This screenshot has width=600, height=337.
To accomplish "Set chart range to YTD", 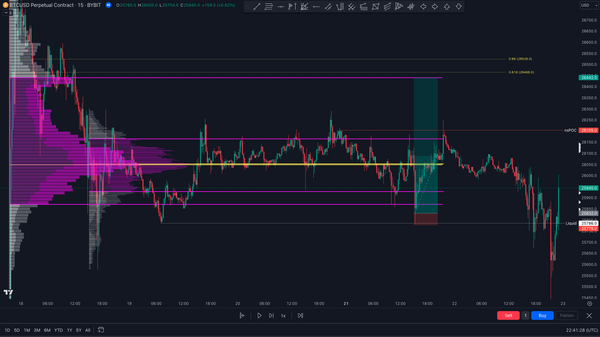I will coord(58,330).
